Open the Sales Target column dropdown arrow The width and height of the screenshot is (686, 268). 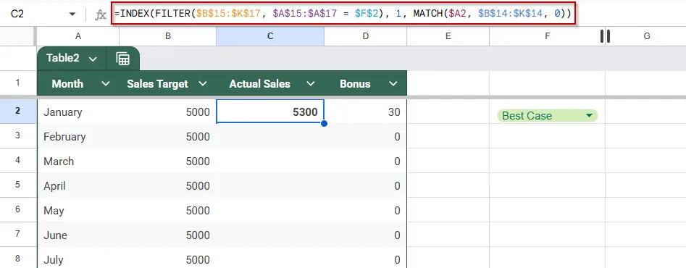(x=203, y=84)
